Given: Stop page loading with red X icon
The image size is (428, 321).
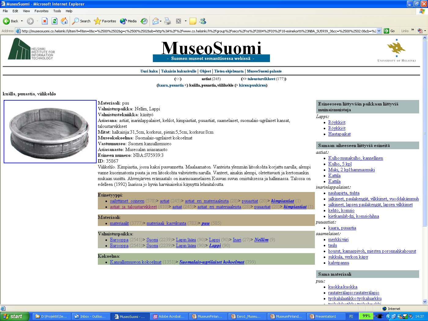Looking at the screenshot, I should coord(45,21).
